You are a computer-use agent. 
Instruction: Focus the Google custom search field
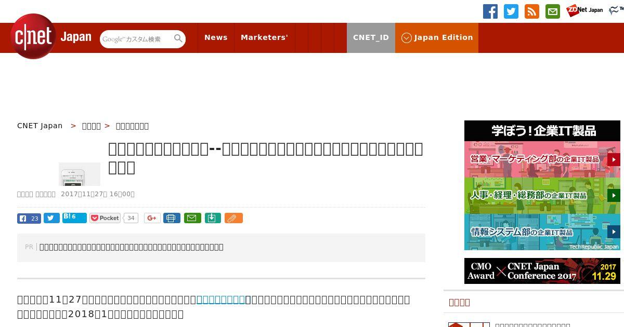pos(136,39)
